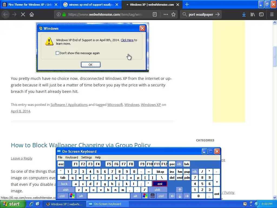Viewport: 277px width, 208px height.
Task: Open the File menu in On-Screen Keyboard
Action: coord(60,157)
